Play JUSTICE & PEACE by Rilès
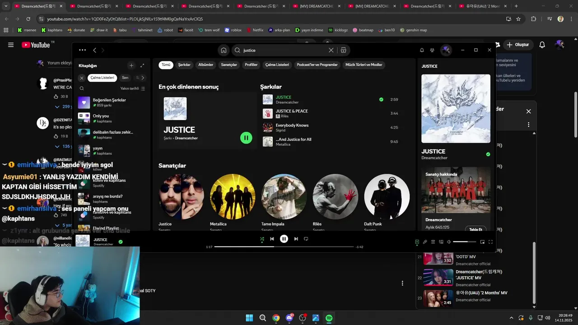Screen dimensions: 578x325 pyautogui.click(x=330, y=113)
